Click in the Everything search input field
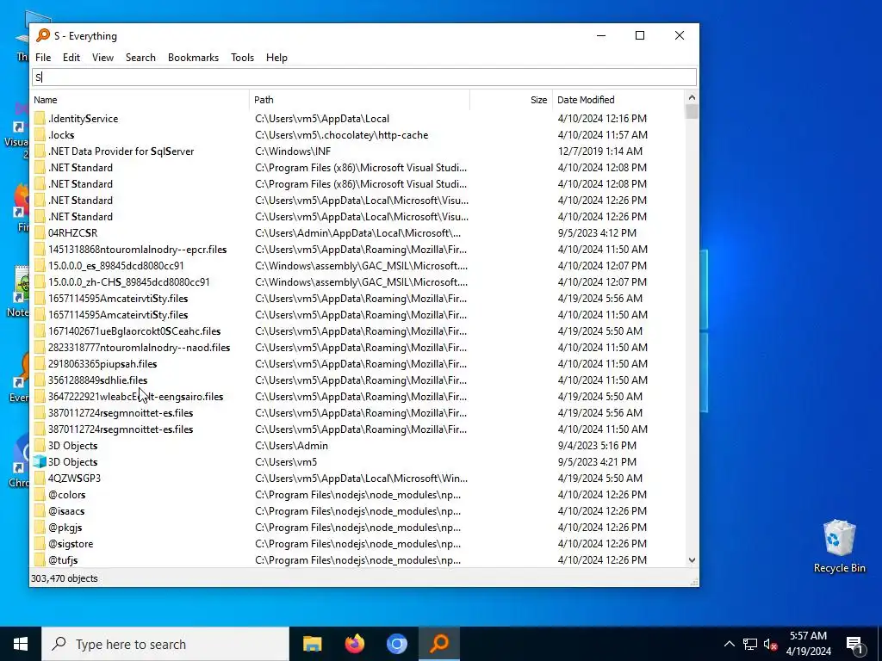Viewport: 882px width, 661px height. click(364, 77)
